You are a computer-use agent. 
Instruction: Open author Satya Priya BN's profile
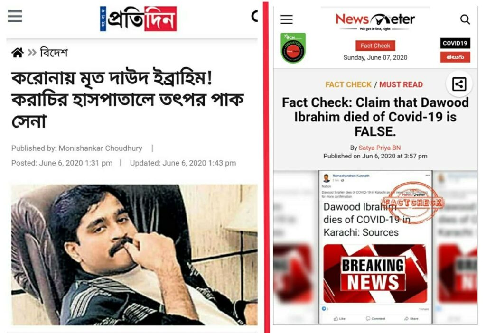379,148
